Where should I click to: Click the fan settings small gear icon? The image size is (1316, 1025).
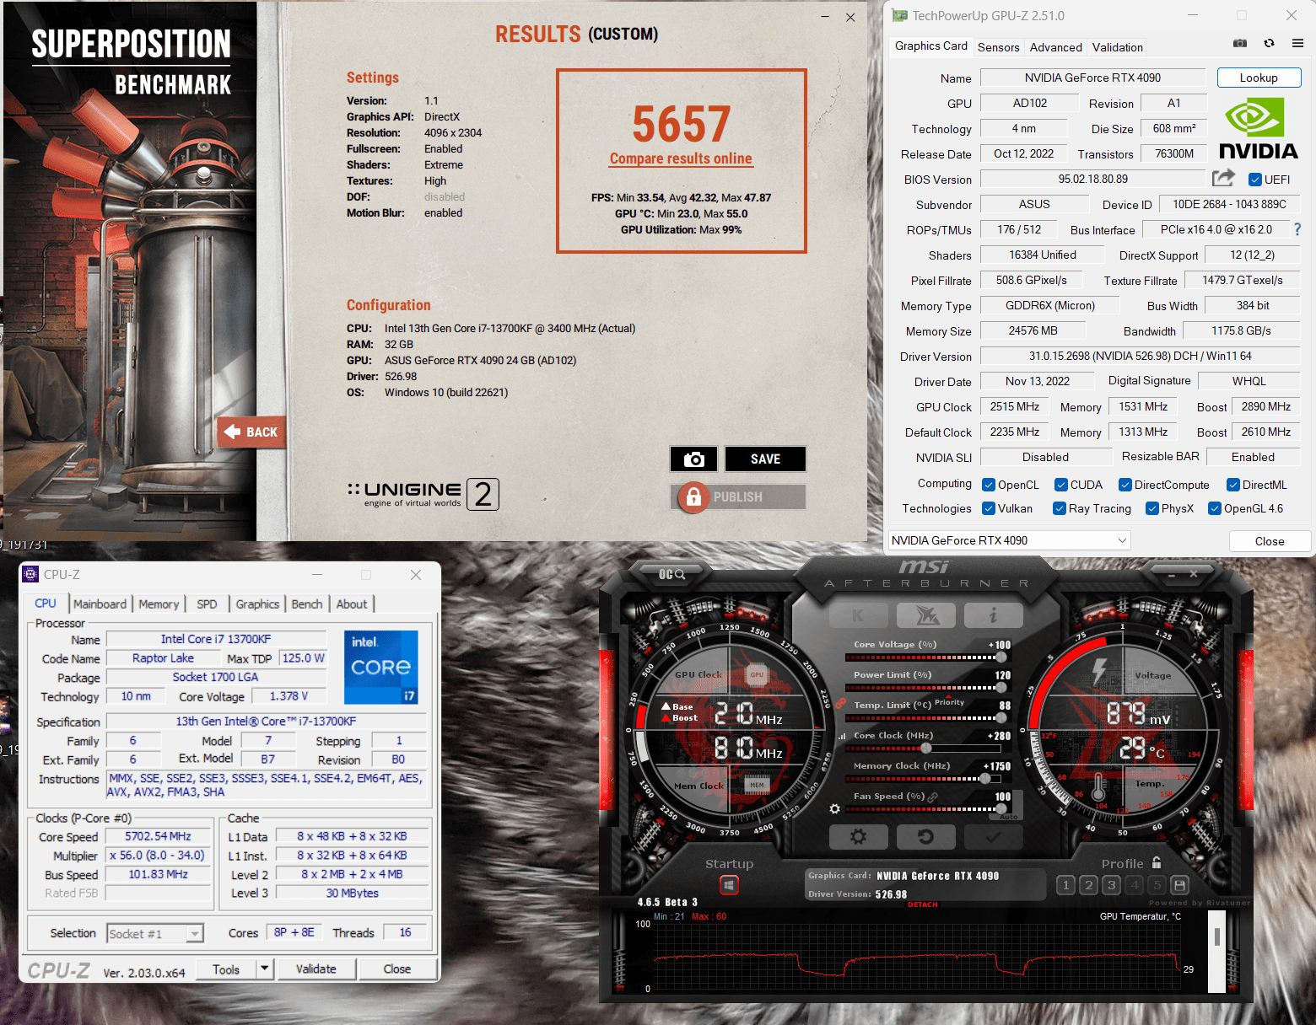coord(834,808)
